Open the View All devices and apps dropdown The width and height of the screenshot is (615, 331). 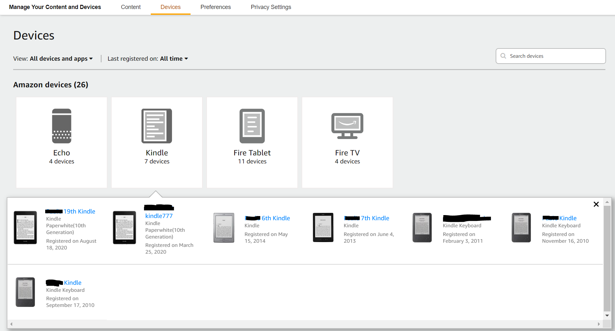(61, 59)
